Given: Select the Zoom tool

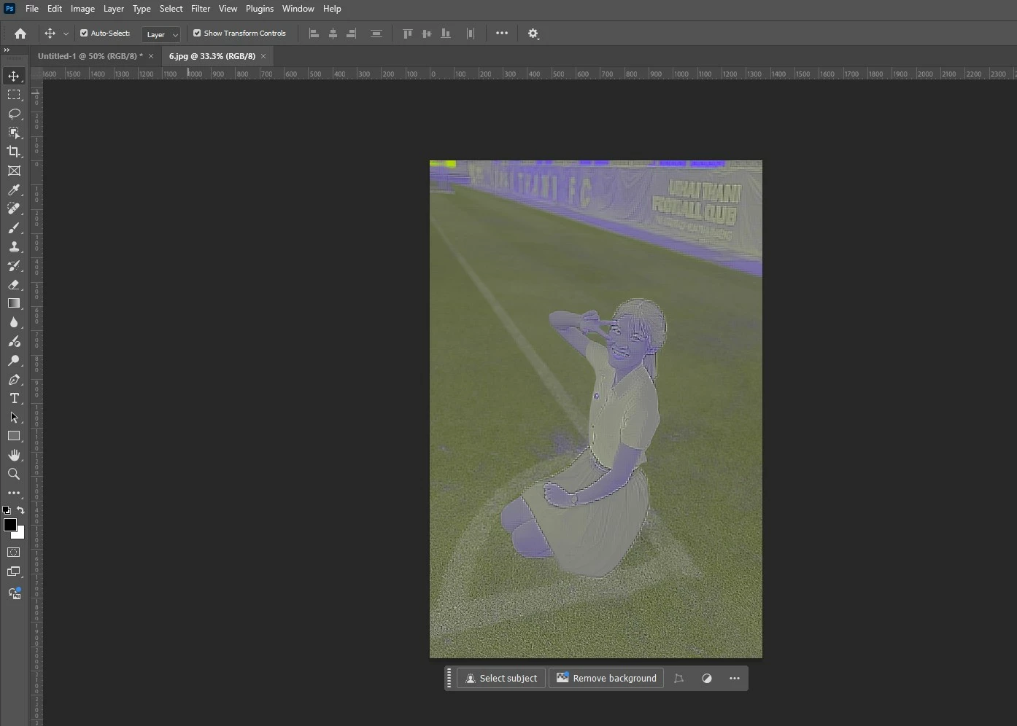Looking at the screenshot, I should (x=14, y=474).
